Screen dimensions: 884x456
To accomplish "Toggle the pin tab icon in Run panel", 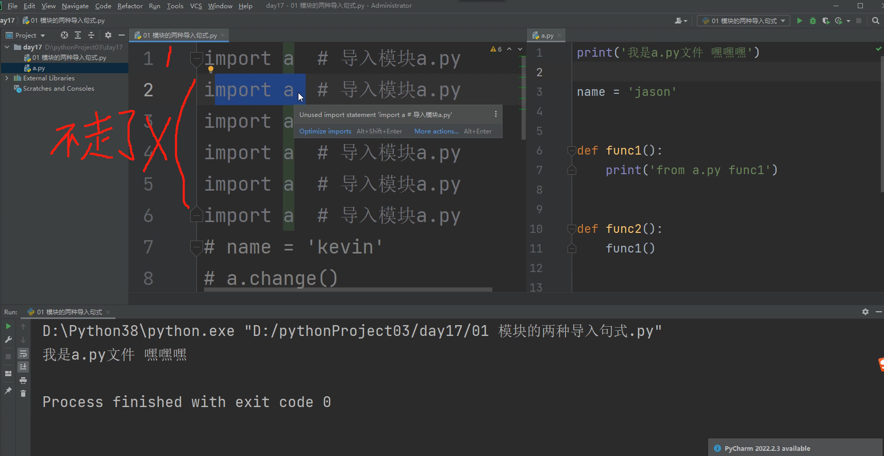I will (x=8, y=391).
